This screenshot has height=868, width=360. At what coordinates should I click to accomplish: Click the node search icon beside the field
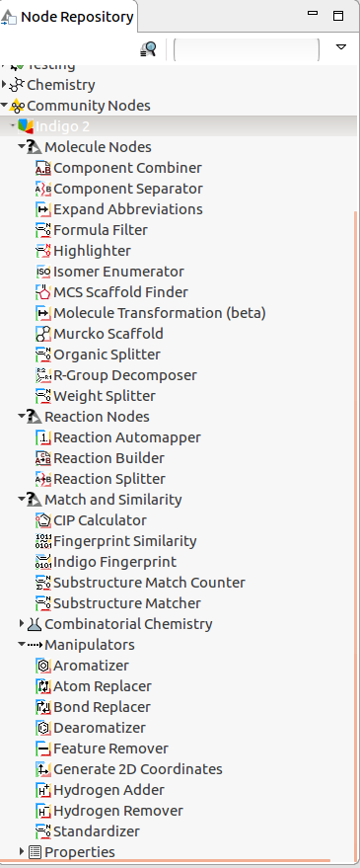pos(149,49)
